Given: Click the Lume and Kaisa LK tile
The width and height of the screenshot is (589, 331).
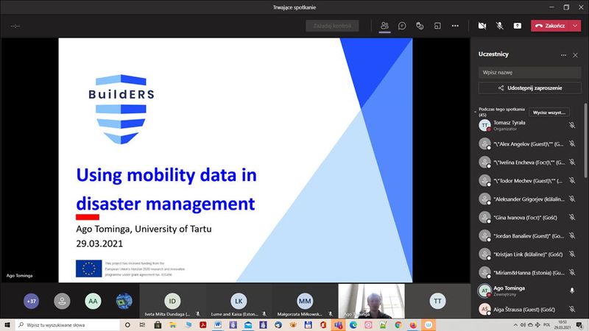Looking at the screenshot, I should 239,301.
